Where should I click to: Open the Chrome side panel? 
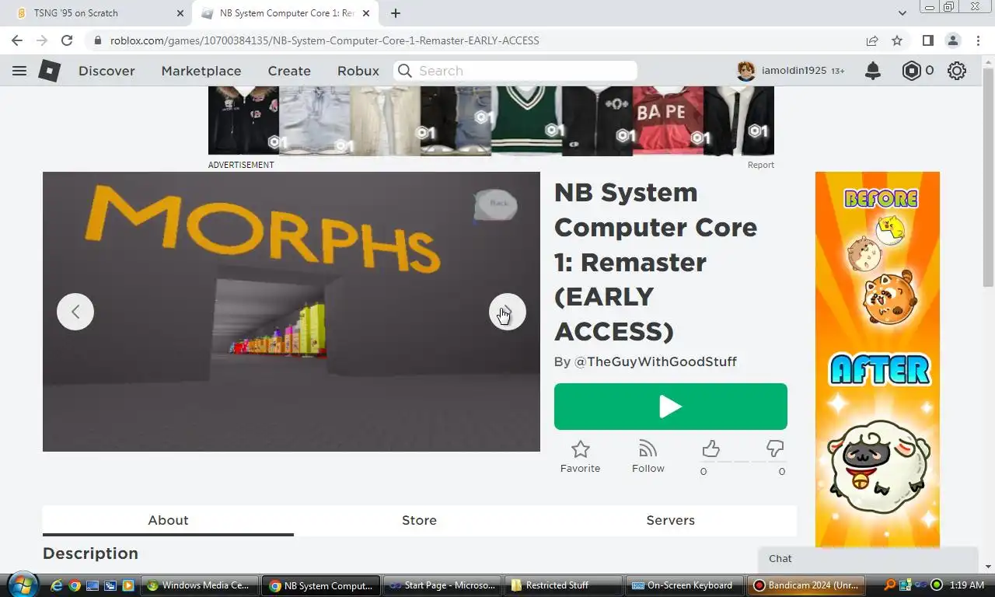[x=928, y=40]
